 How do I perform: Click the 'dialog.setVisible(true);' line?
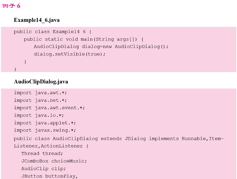(x=70, y=54)
